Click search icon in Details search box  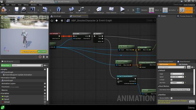click(x=185, y=67)
